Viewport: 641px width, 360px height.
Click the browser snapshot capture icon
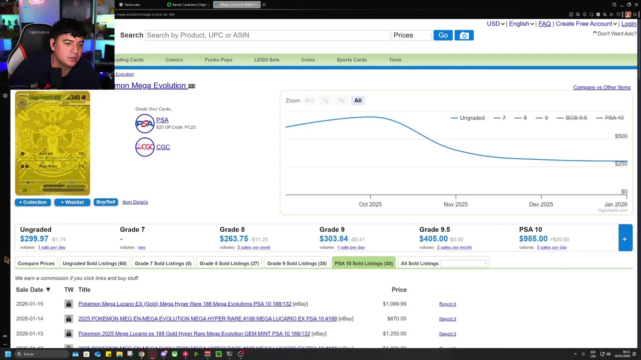591,14
